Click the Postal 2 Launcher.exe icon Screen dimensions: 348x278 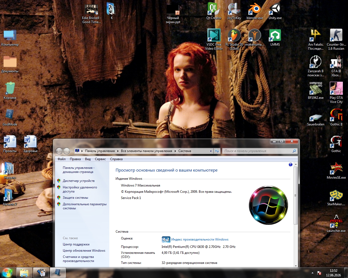[x=336, y=224]
